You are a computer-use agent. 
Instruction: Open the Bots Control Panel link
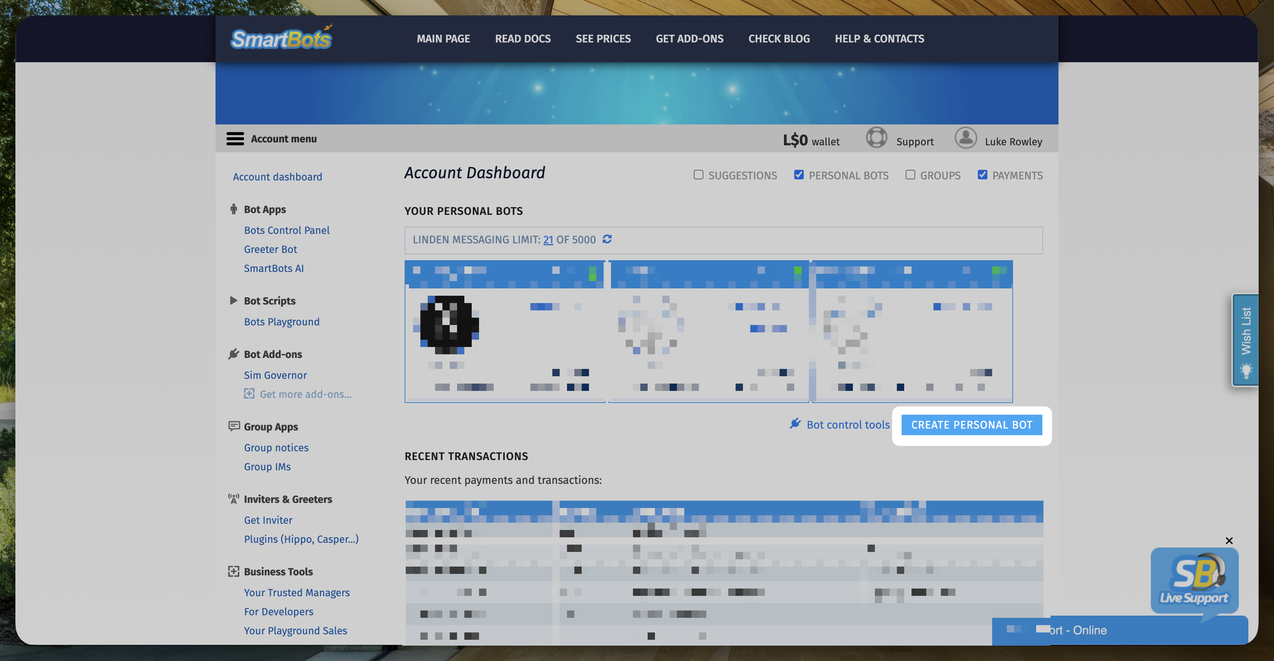(x=286, y=230)
